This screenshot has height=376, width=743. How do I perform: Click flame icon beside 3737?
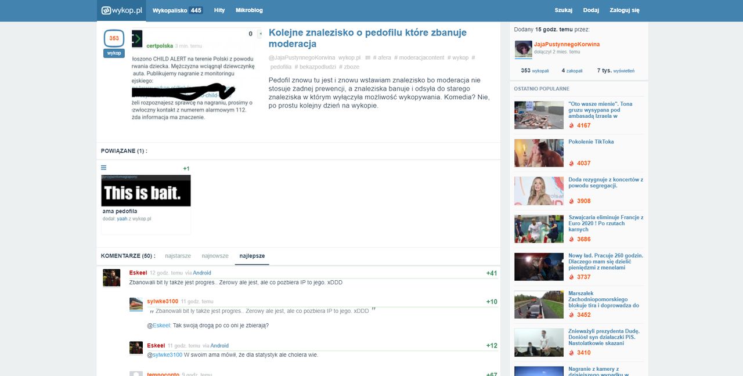[x=571, y=277]
